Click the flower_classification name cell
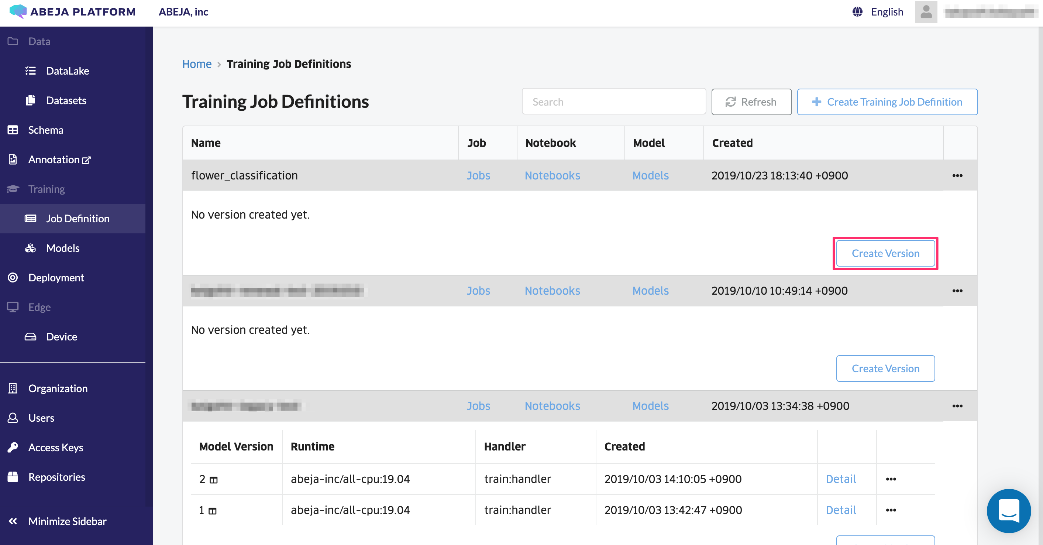This screenshot has height=545, width=1043. (320, 175)
